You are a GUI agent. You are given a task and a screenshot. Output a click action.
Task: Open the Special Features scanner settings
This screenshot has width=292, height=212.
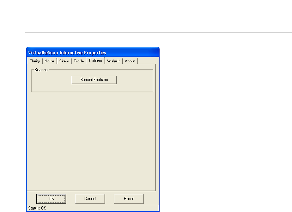pos(94,80)
